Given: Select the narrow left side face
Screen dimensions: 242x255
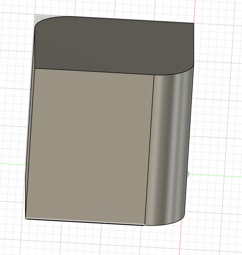Looking at the screenshot, I should (30, 123).
